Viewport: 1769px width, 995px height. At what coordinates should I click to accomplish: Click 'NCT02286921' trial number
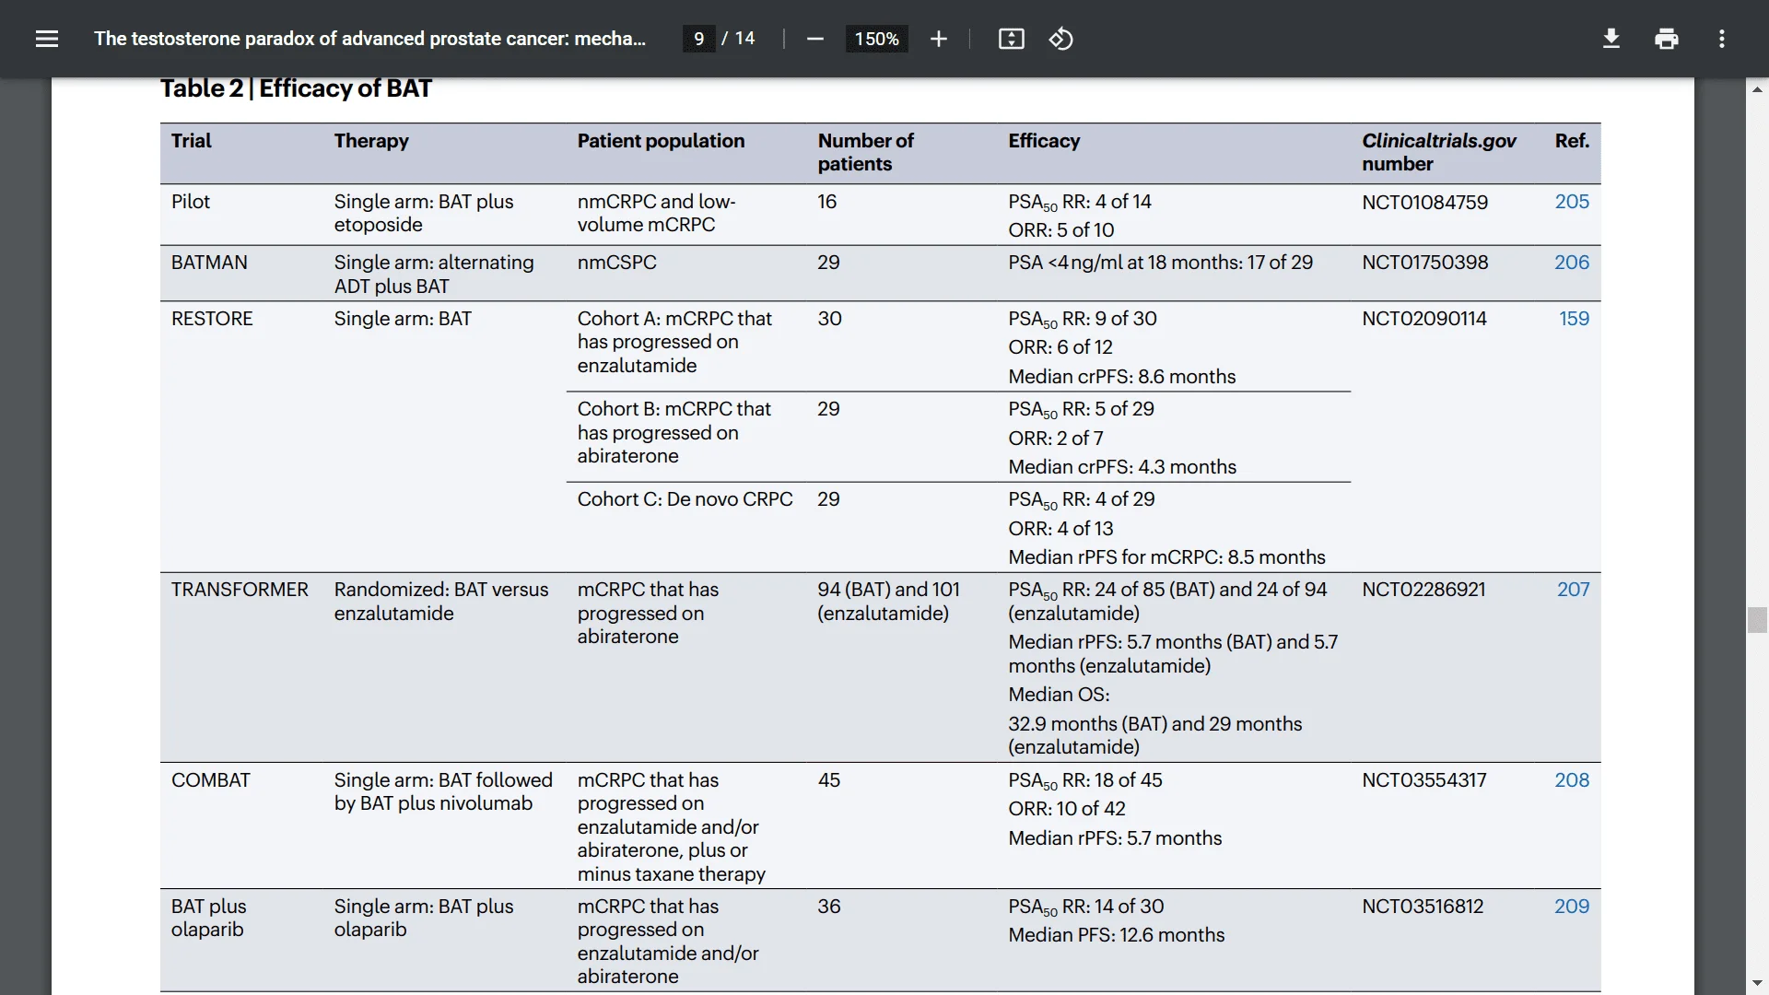coord(1423,590)
